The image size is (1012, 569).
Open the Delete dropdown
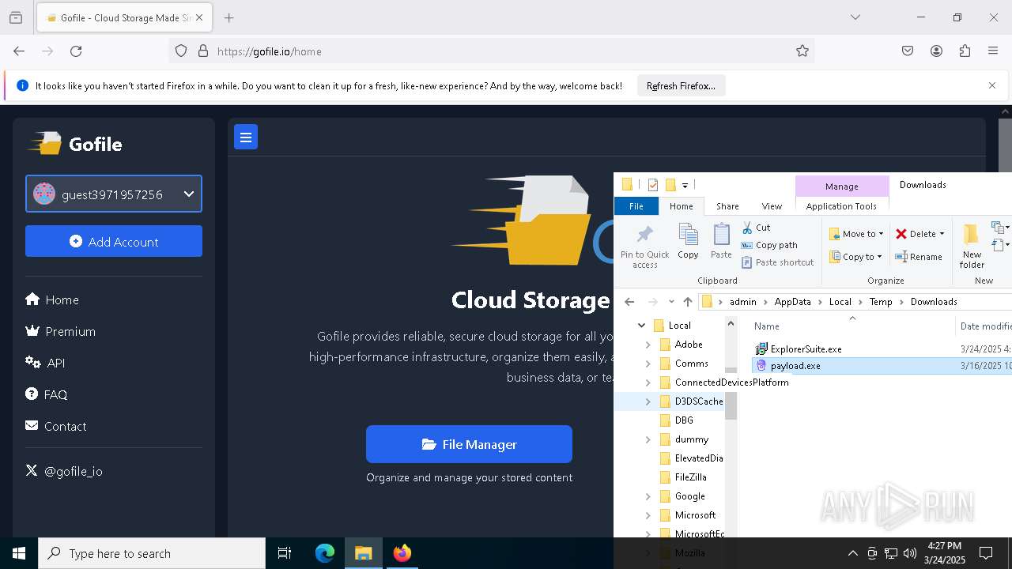click(x=920, y=234)
